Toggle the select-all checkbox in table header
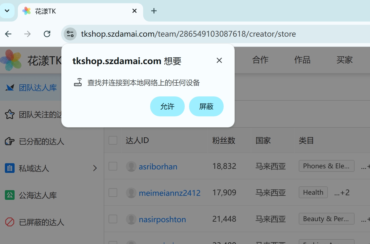Screen dimensions: 370x244 (113, 140)
